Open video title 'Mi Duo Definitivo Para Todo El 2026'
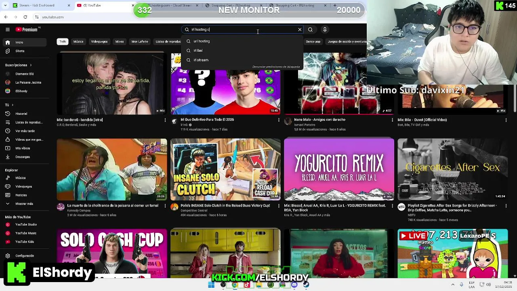The width and height of the screenshot is (517, 291). [x=207, y=120]
